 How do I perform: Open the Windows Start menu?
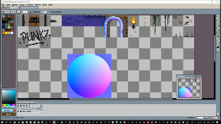click(2, 122)
